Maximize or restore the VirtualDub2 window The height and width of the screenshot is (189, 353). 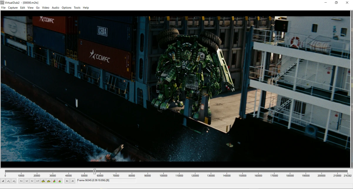click(x=336, y=3)
